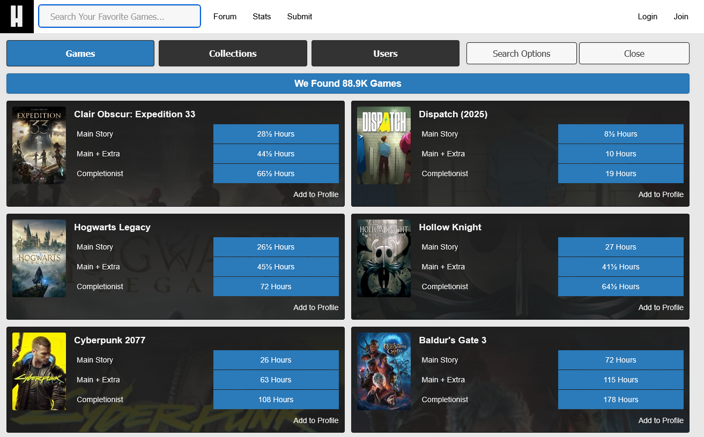This screenshot has width=704, height=437.
Task: Click the Login link
Action: [647, 17]
